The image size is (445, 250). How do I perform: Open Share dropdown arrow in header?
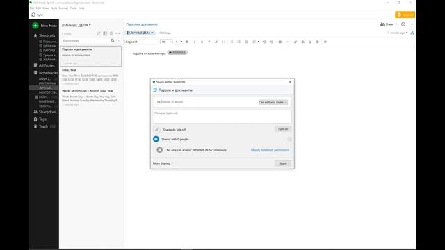(x=396, y=24)
